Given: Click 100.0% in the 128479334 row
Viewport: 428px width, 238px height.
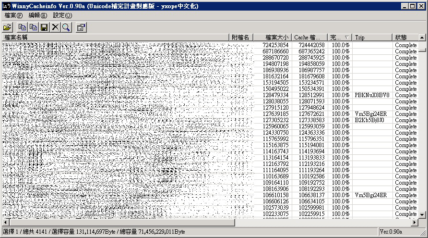Looking at the screenshot, I should click(340, 95).
